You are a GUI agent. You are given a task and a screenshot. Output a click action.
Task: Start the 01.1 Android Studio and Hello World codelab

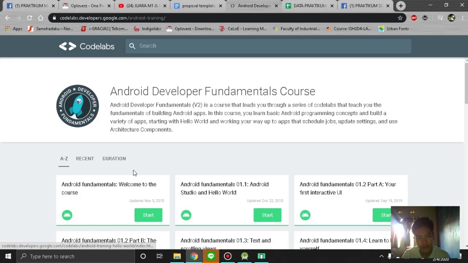(x=268, y=215)
